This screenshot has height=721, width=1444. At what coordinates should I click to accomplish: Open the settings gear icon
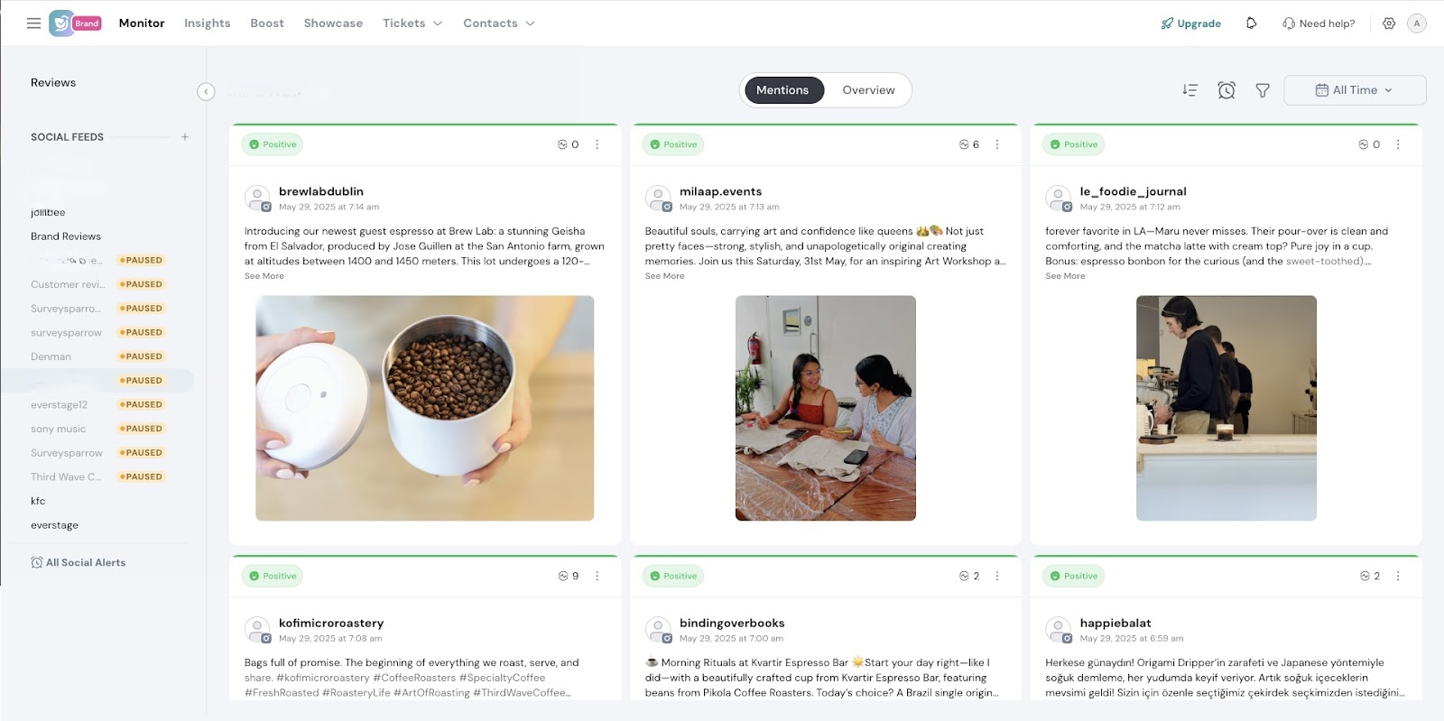coord(1389,23)
